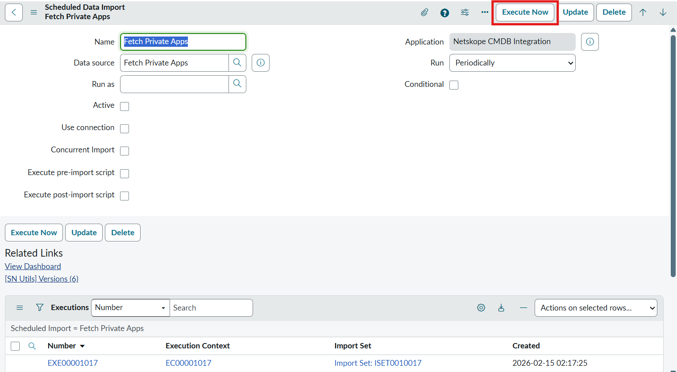Look up Run as user magnifier icon

pos(237,84)
